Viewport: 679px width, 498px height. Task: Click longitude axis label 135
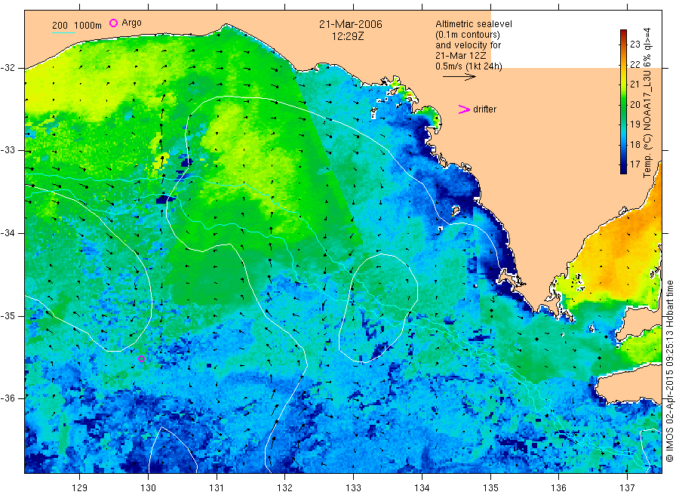point(490,488)
